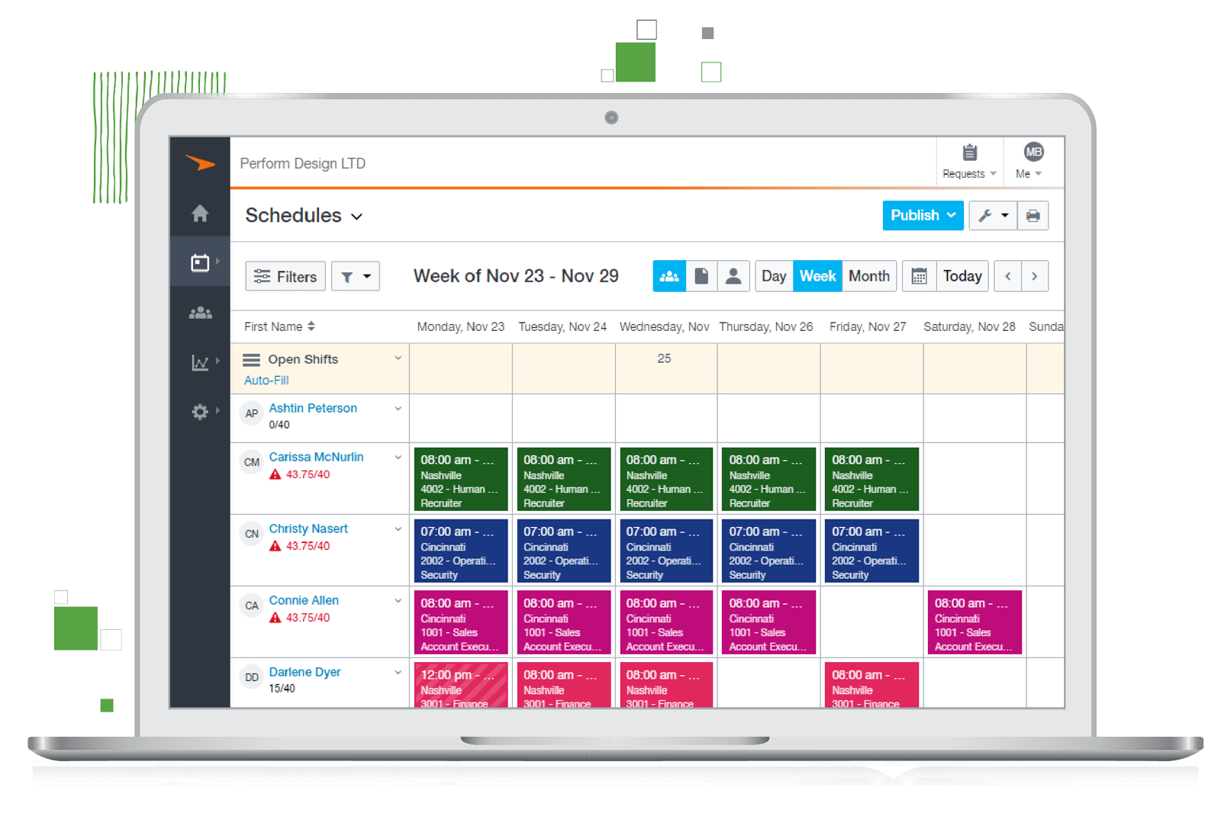Image resolution: width=1221 pixels, height=813 pixels.
Task: Open the calendar date picker icon
Action: click(919, 276)
